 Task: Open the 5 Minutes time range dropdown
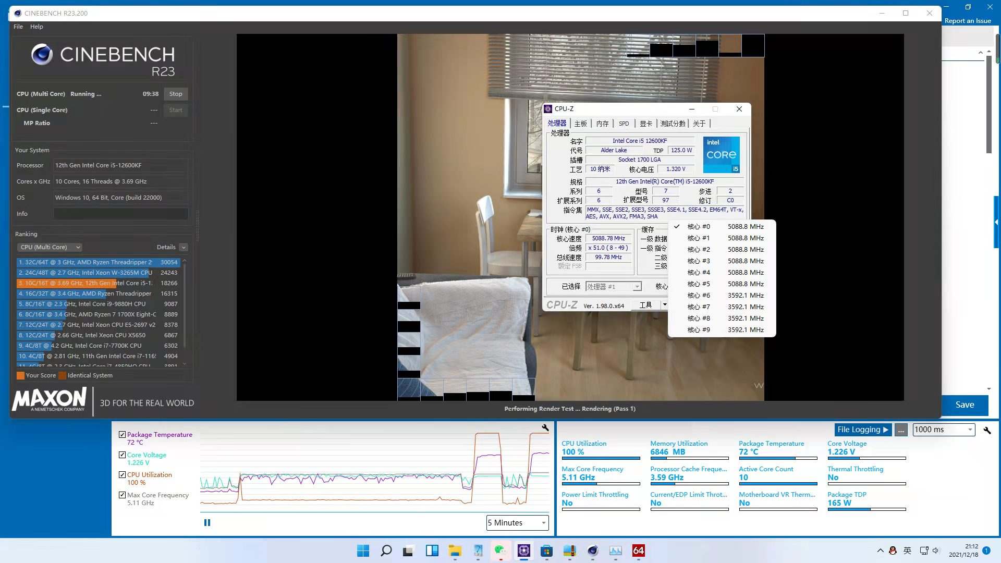(x=517, y=522)
